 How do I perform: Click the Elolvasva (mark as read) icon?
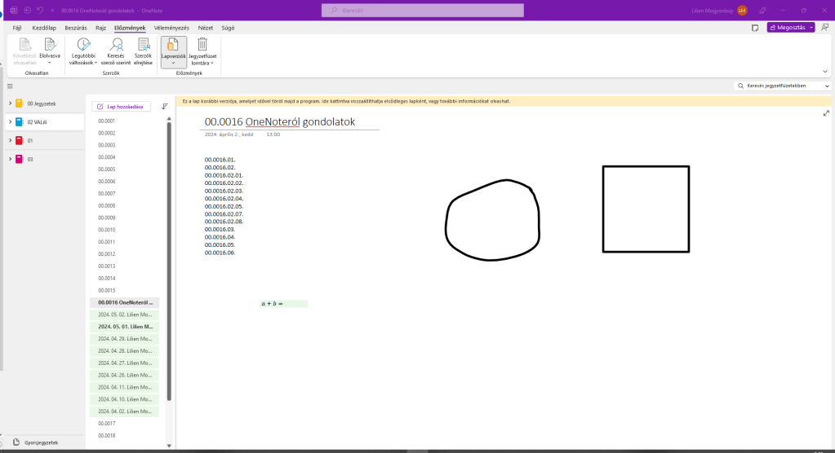click(49, 46)
